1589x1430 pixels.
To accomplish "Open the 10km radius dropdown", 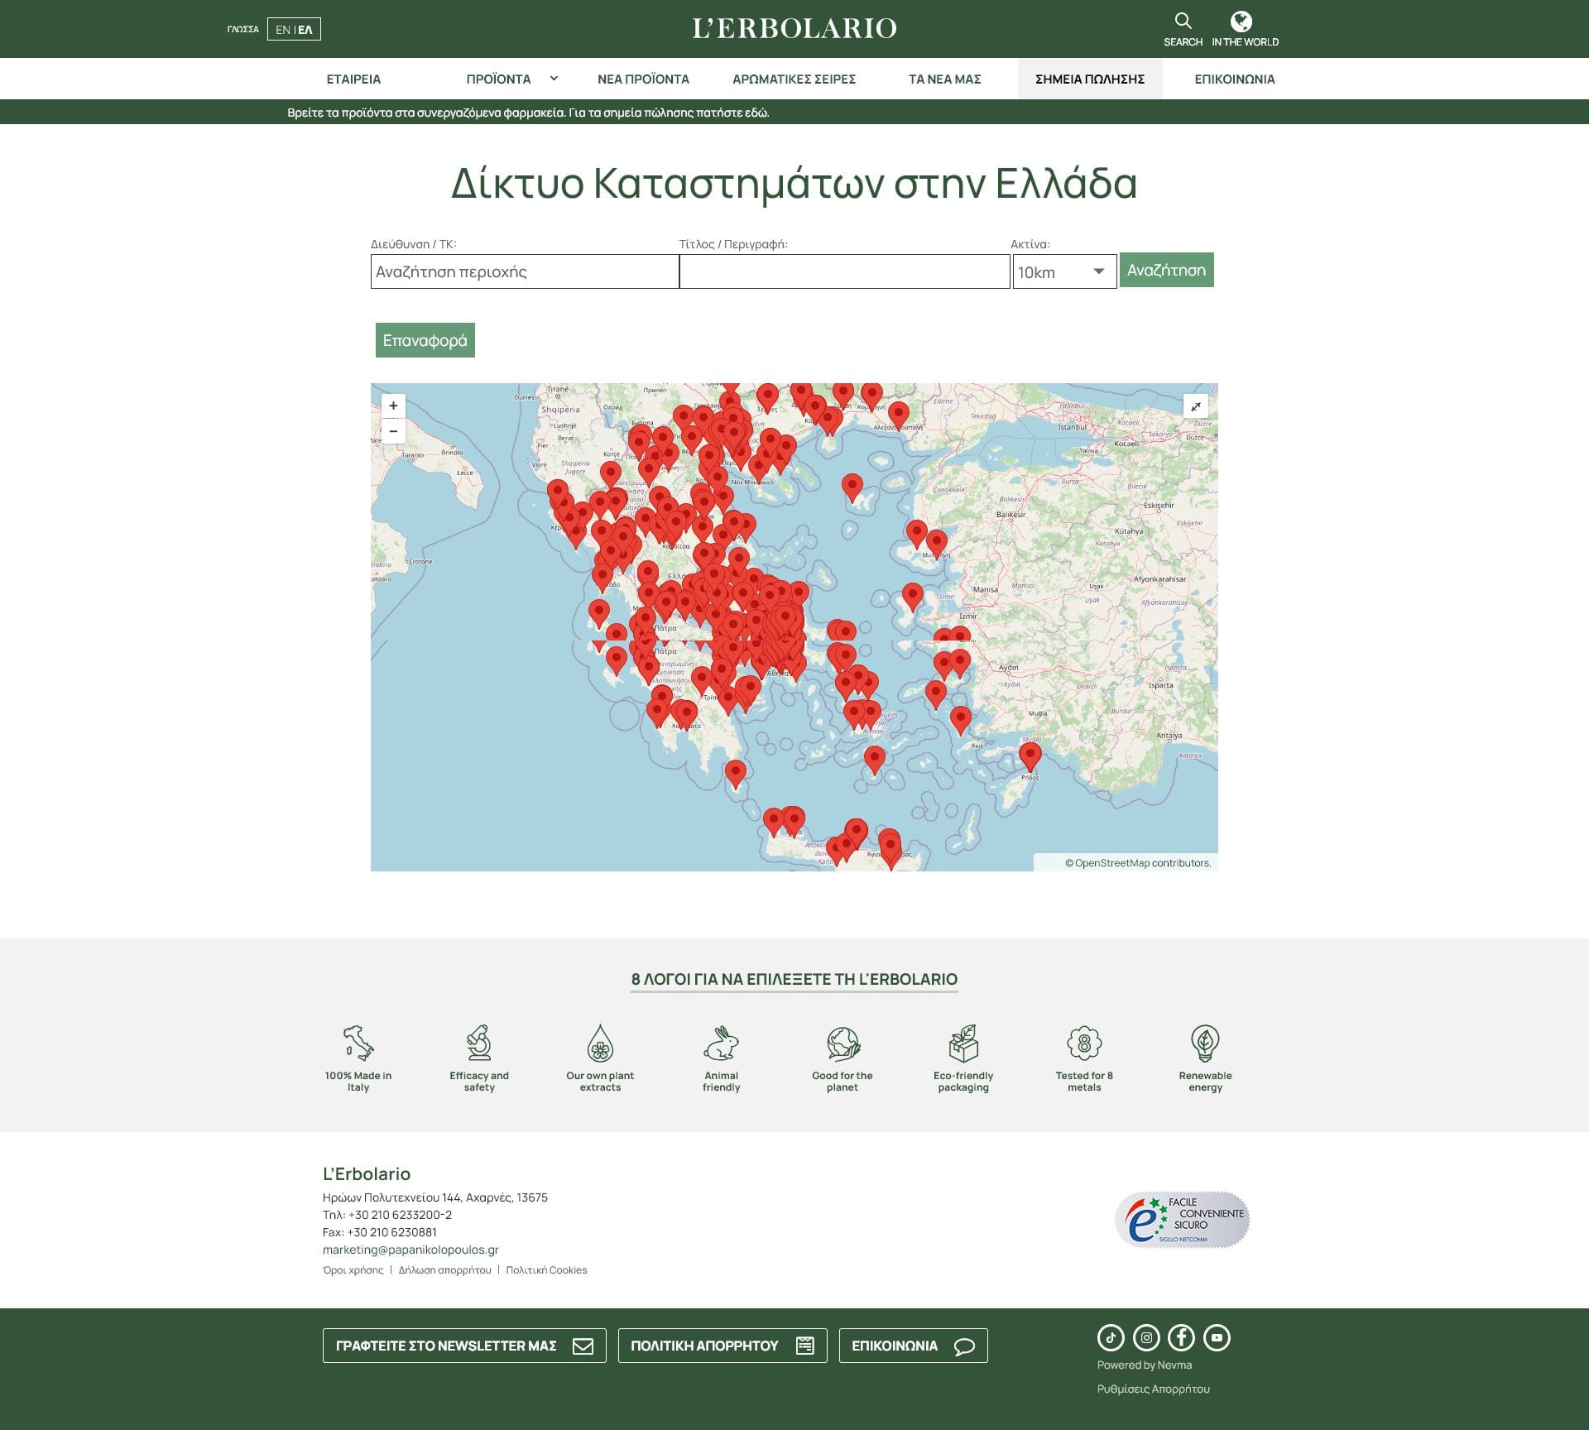I will pos(1063,272).
